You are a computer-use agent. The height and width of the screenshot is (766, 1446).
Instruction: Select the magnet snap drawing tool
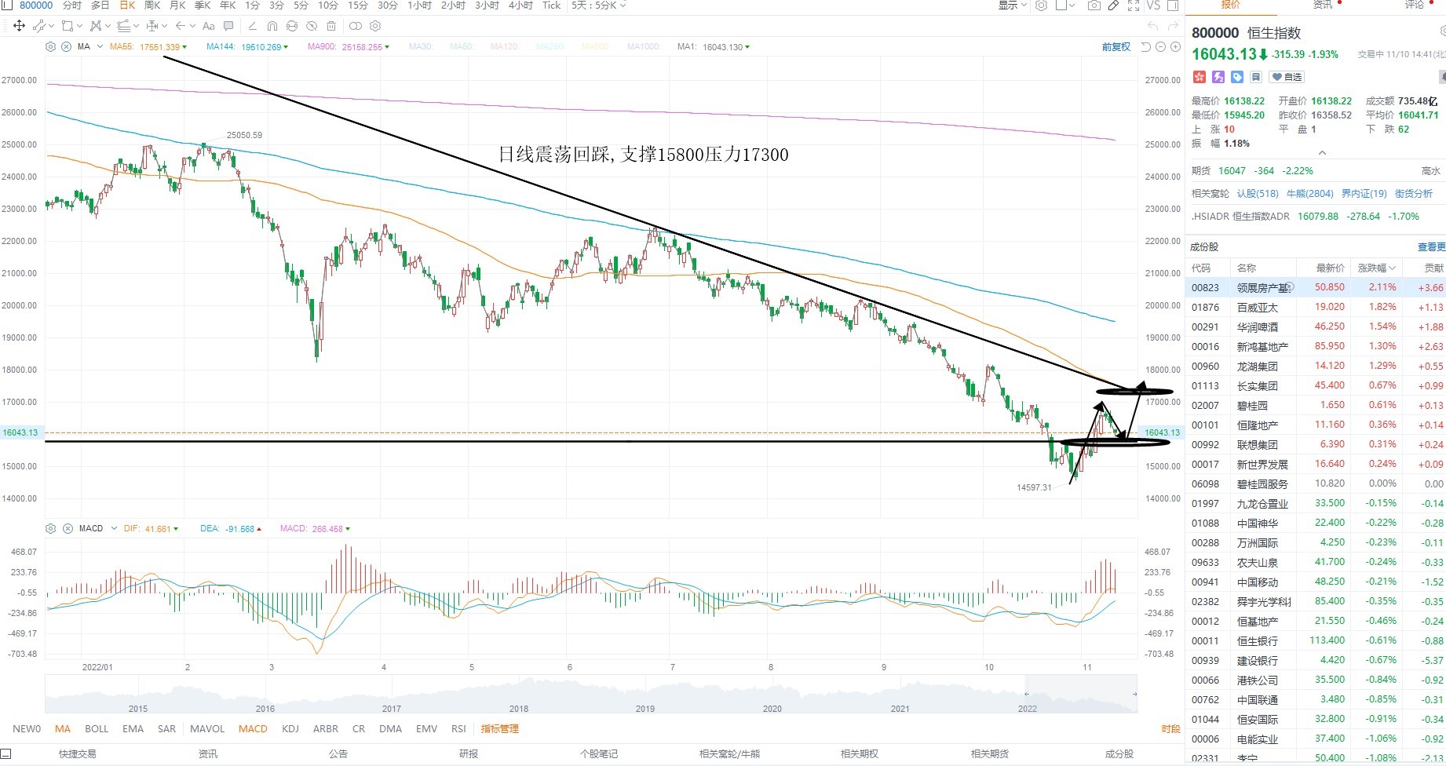[272, 26]
